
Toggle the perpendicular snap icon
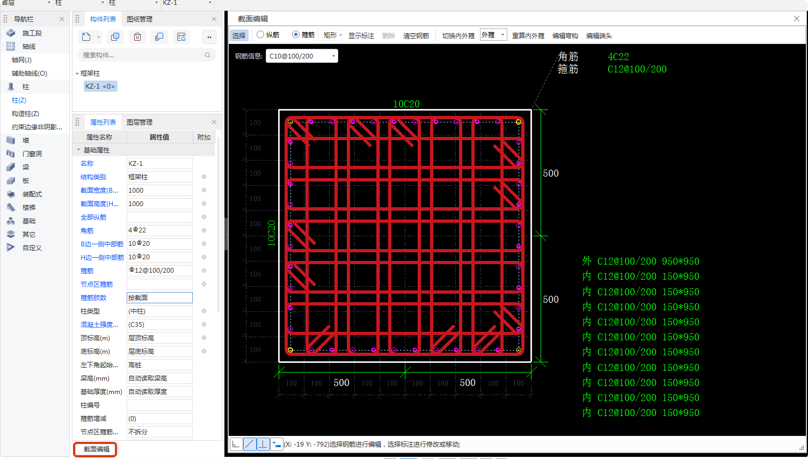tap(263, 444)
